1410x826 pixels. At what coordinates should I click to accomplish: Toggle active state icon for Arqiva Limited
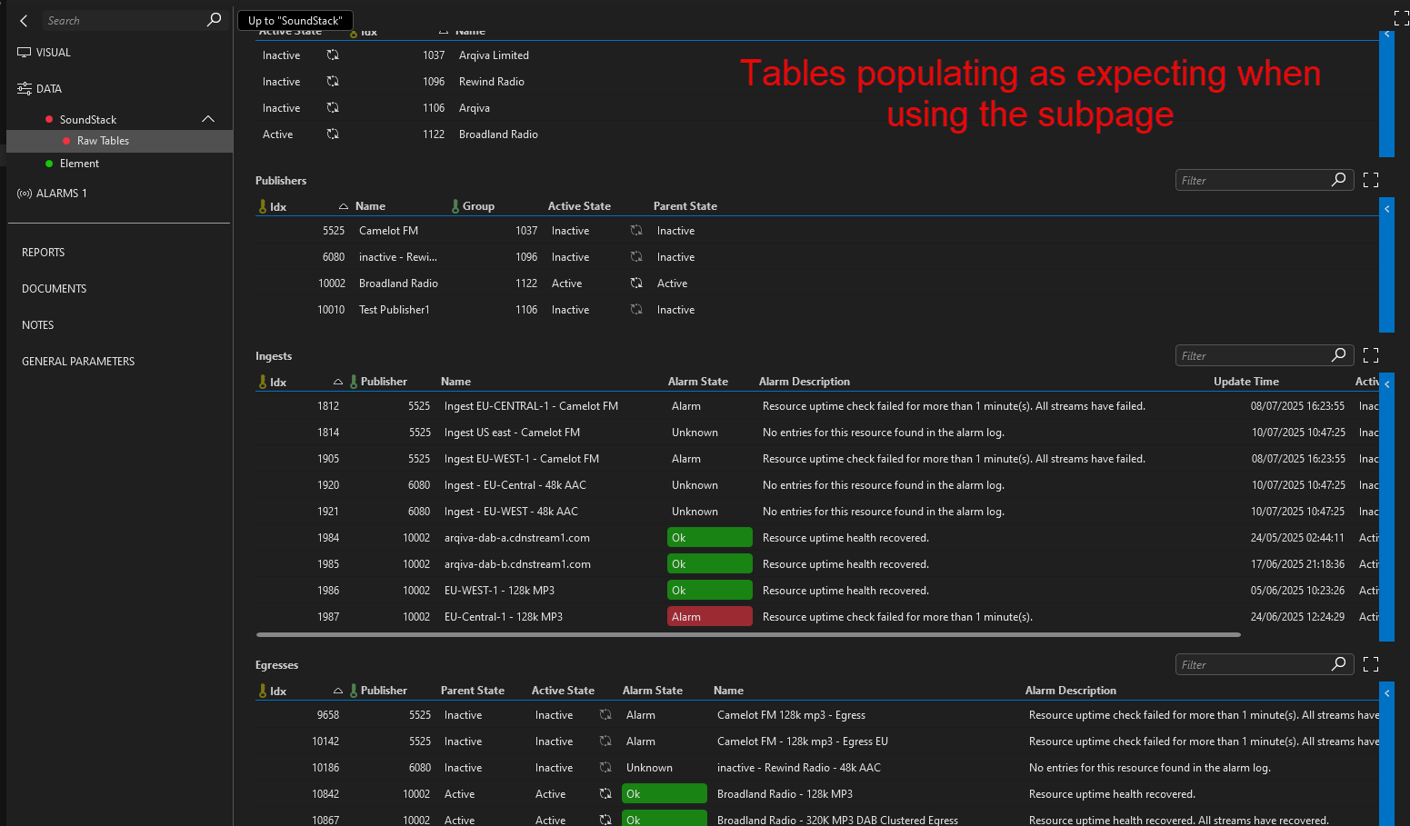click(333, 55)
